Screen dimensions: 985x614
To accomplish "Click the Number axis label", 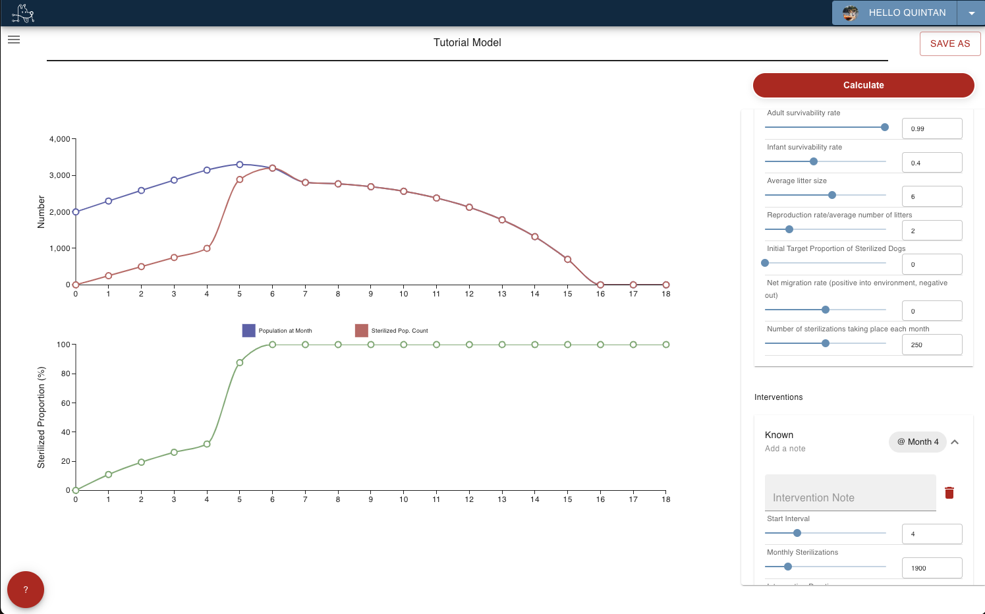I will tap(42, 212).
